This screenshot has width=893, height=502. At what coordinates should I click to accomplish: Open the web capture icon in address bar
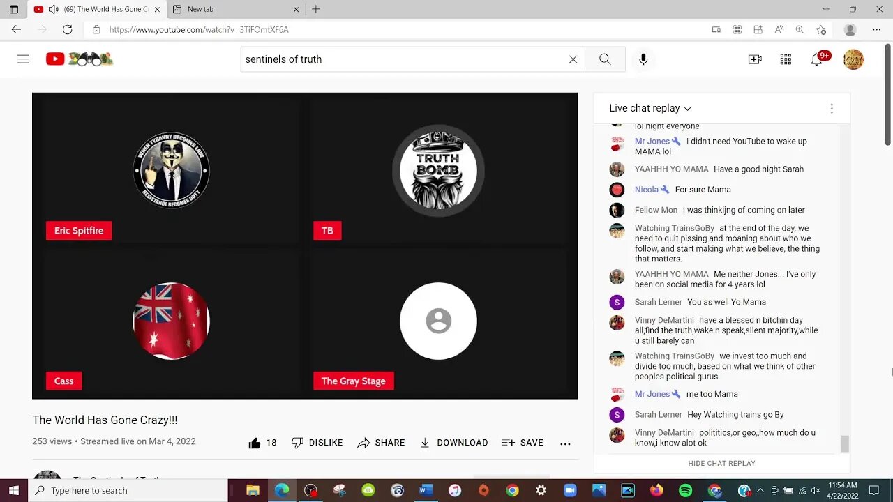[x=737, y=29]
